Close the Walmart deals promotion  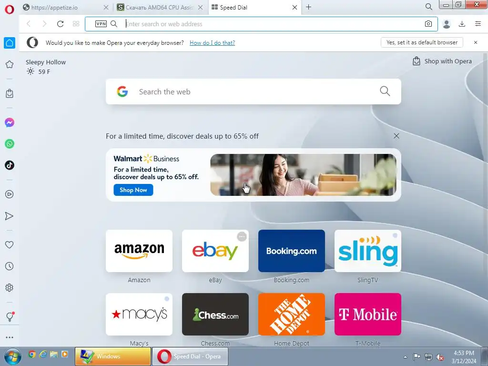coord(396,136)
